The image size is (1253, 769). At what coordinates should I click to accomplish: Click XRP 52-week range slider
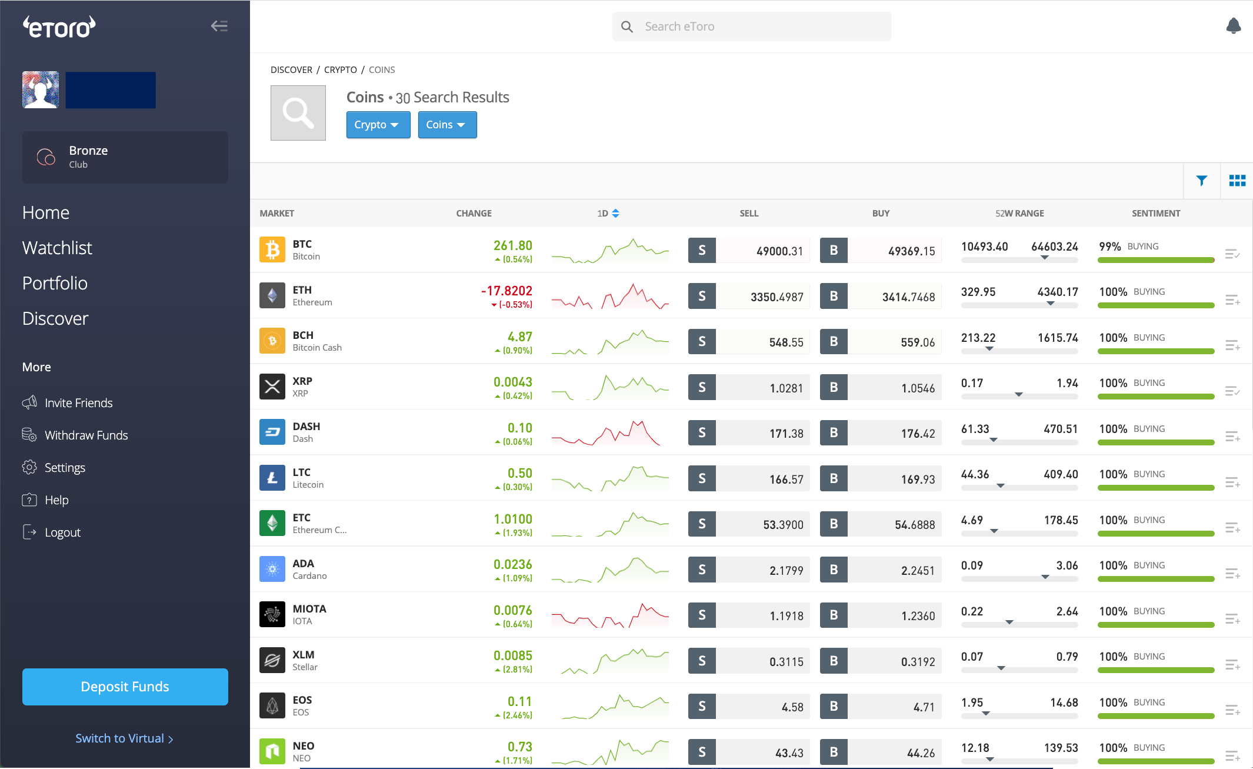tap(1019, 395)
